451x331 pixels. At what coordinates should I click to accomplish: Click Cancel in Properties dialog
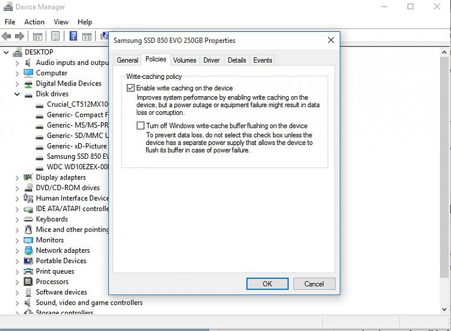click(x=314, y=284)
